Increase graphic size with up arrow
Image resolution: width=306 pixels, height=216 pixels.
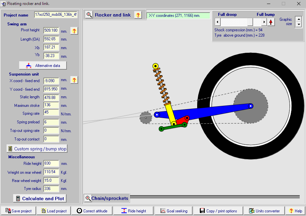(x=299, y=19)
